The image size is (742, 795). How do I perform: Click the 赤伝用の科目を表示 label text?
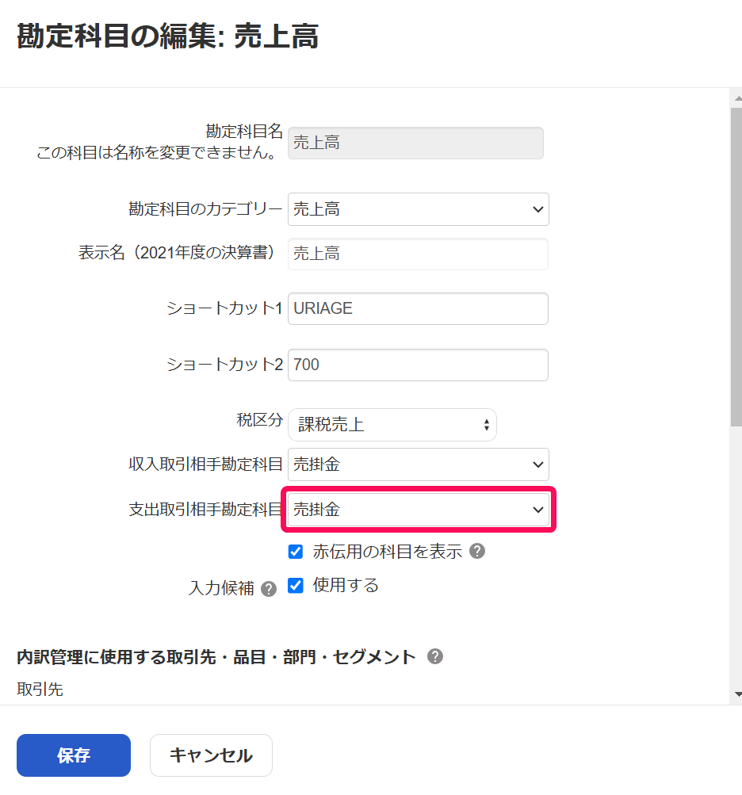pos(387,551)
